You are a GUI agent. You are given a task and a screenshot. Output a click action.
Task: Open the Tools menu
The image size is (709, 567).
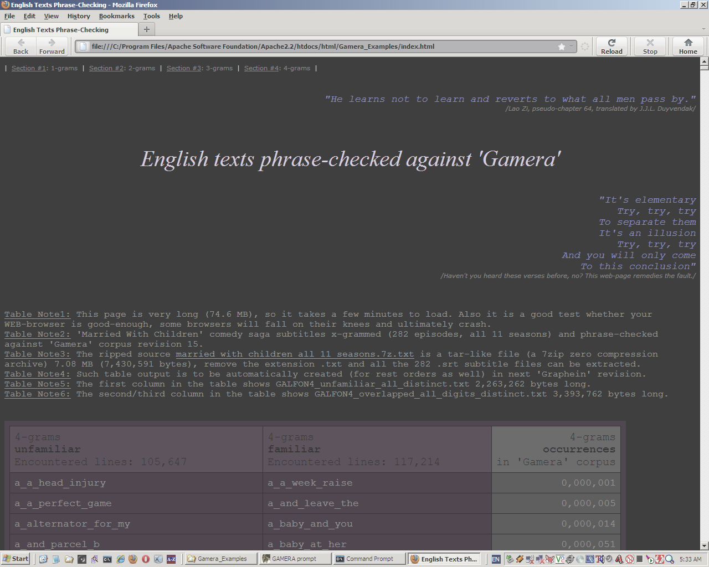tap(152, 16)
